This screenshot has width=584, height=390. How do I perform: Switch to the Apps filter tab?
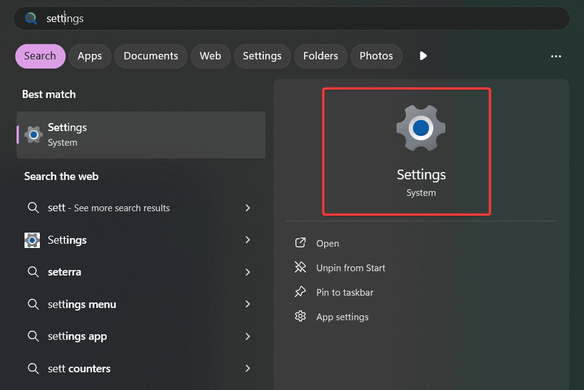tap(89, 56)
